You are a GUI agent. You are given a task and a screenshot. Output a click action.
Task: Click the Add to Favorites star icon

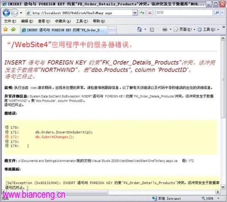(13, 29)
